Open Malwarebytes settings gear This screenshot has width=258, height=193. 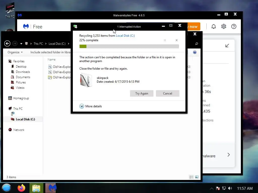click(224, 26)
